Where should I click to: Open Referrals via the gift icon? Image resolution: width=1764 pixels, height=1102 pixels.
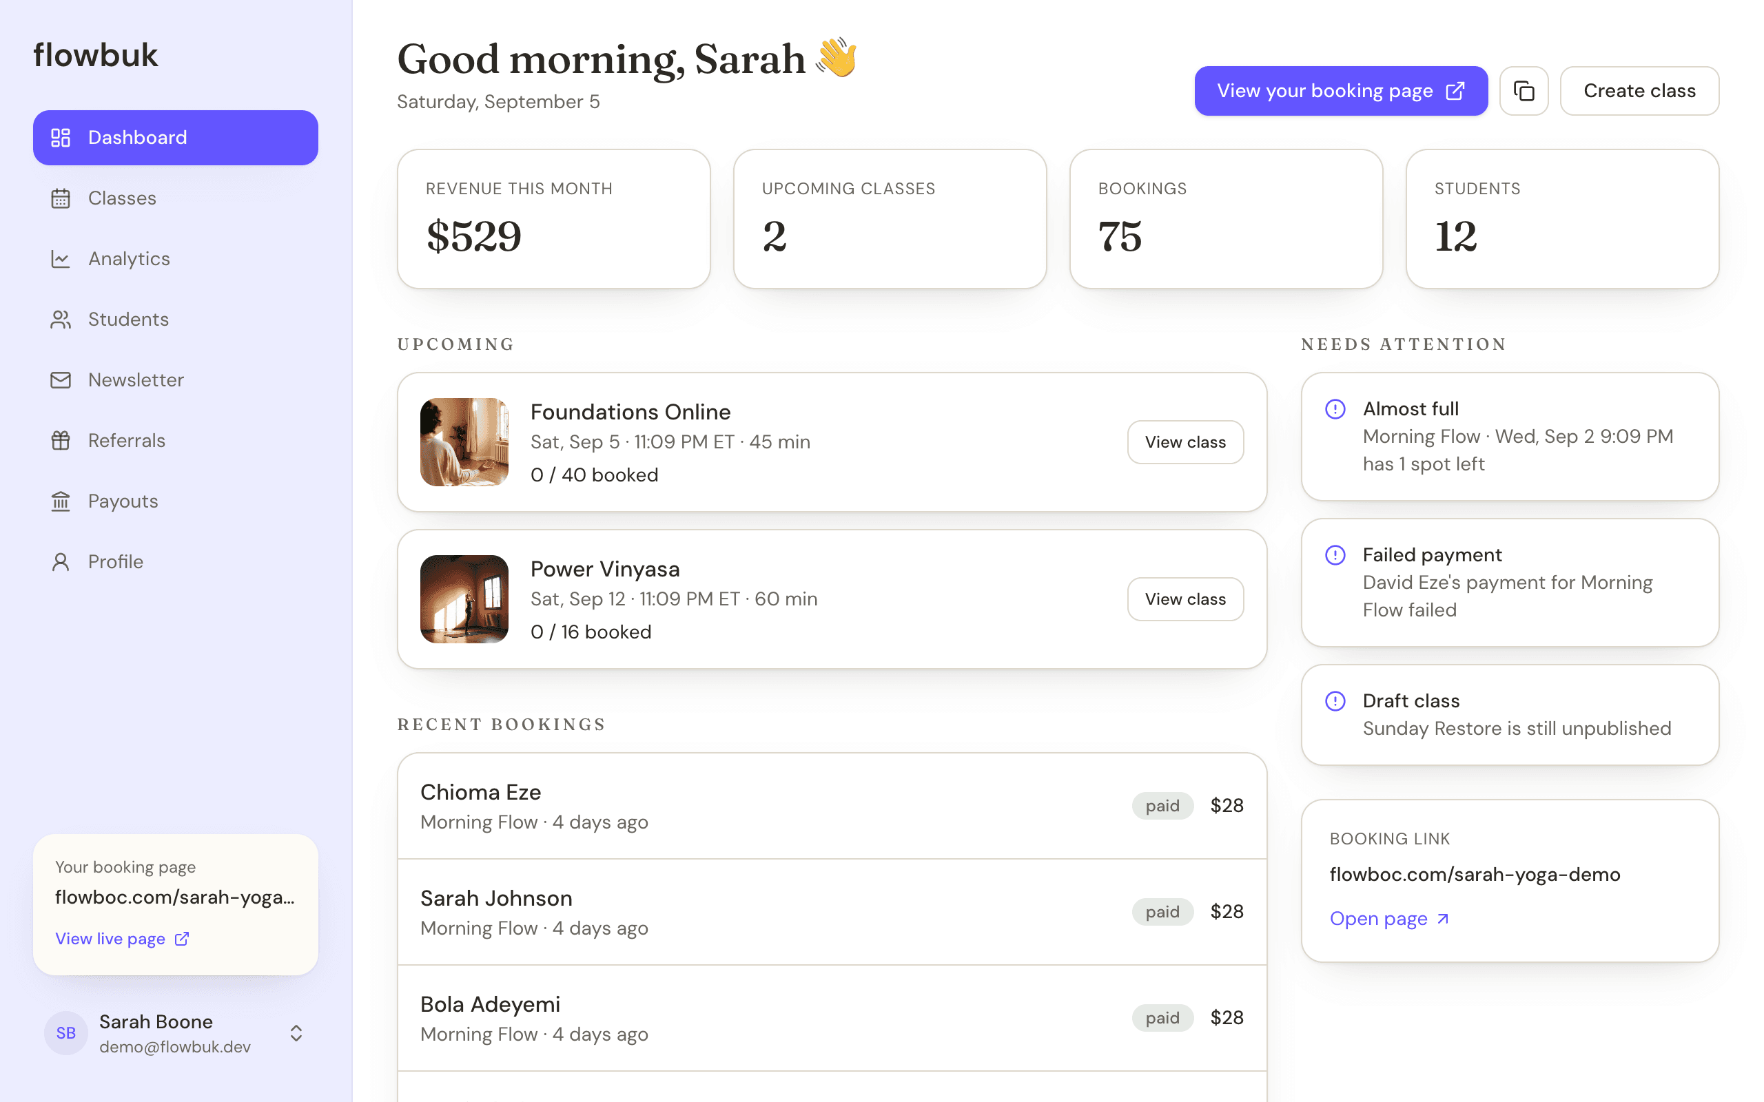[61, 440]
